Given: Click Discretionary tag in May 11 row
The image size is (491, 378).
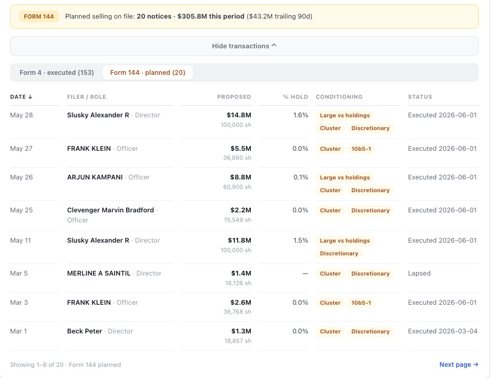Looking at the screenshot, I should [339, 254].
